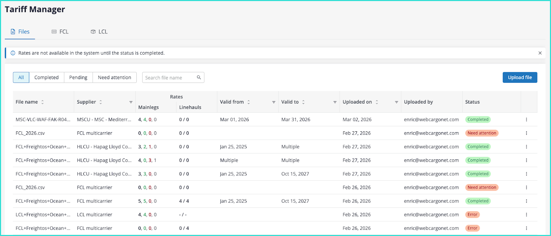This screenshot has width=551, height=236.
Task: Open actions menu for LCL multicarrier row
Action: [x=526, y=215]
